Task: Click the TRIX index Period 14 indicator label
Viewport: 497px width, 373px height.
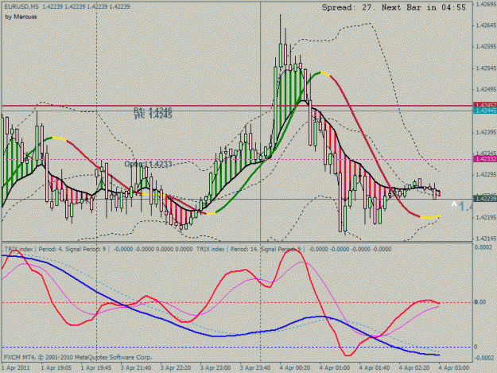Action: coord(293,249)
